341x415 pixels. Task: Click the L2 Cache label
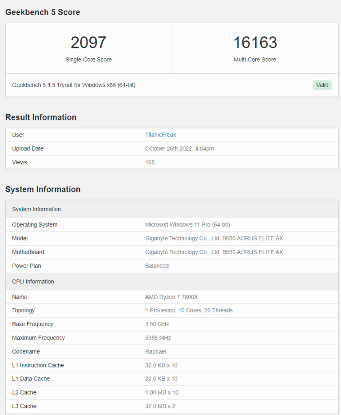click(24, 392)
